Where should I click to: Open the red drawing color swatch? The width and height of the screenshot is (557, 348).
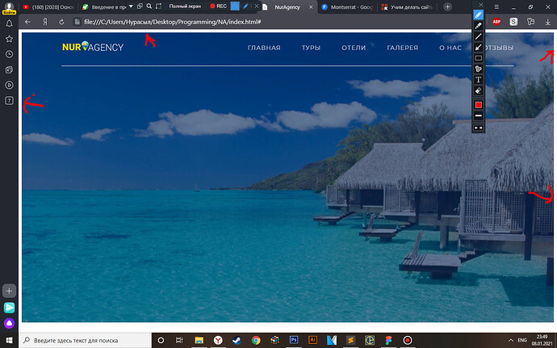click(478, 105)
